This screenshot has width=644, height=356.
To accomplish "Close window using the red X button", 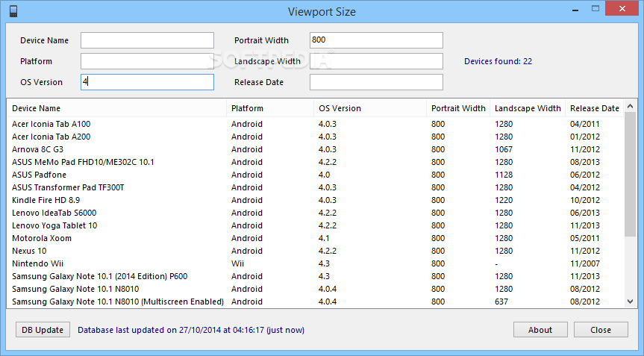I will click(x=622, y=9).
